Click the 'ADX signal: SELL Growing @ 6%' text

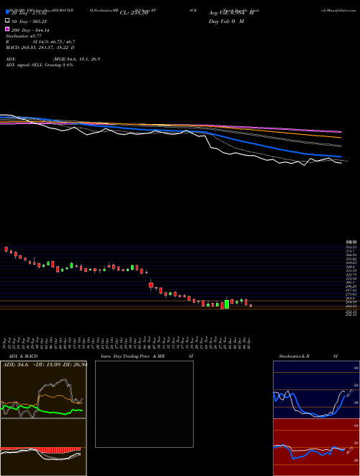click(x=40, y=65)
